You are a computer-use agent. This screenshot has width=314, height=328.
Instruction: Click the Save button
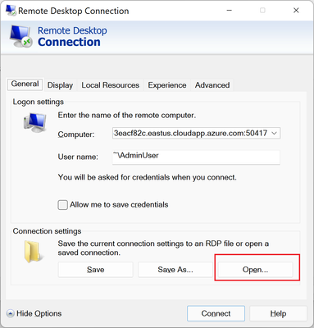pos(95,270)
